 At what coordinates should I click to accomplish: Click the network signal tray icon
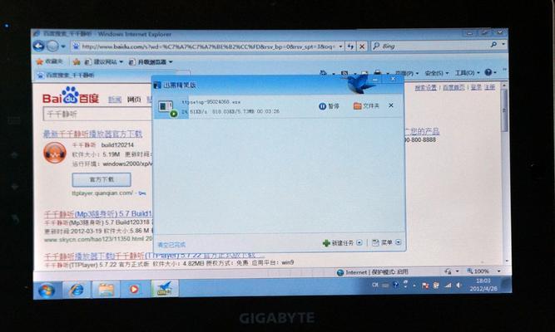point(448,285)
